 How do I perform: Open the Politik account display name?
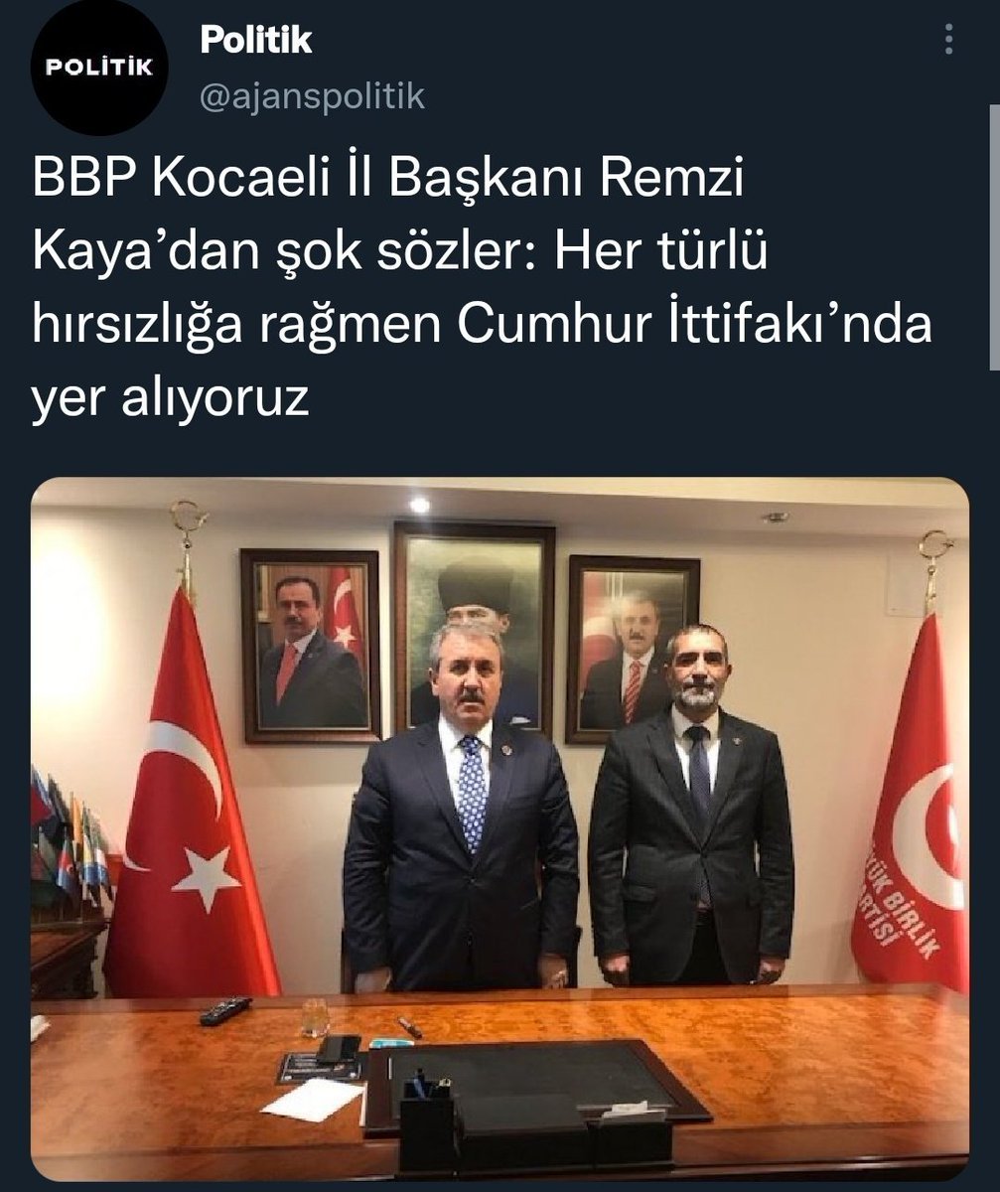pos(256,40)
